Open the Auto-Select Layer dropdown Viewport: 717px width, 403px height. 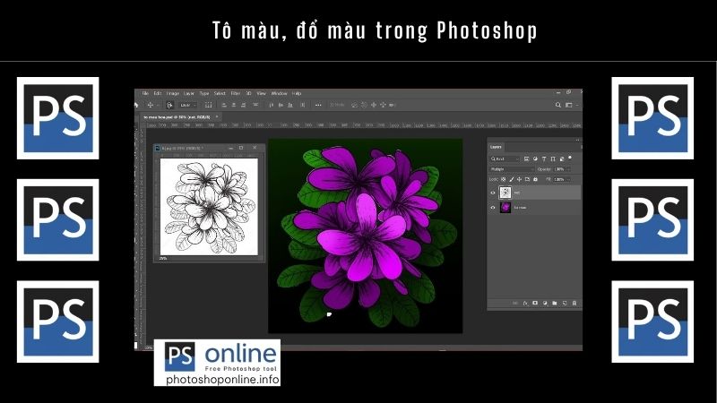click(x=188, y=105)
